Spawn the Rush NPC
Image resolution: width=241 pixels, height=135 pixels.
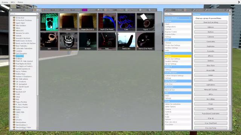tap(69, 41)
